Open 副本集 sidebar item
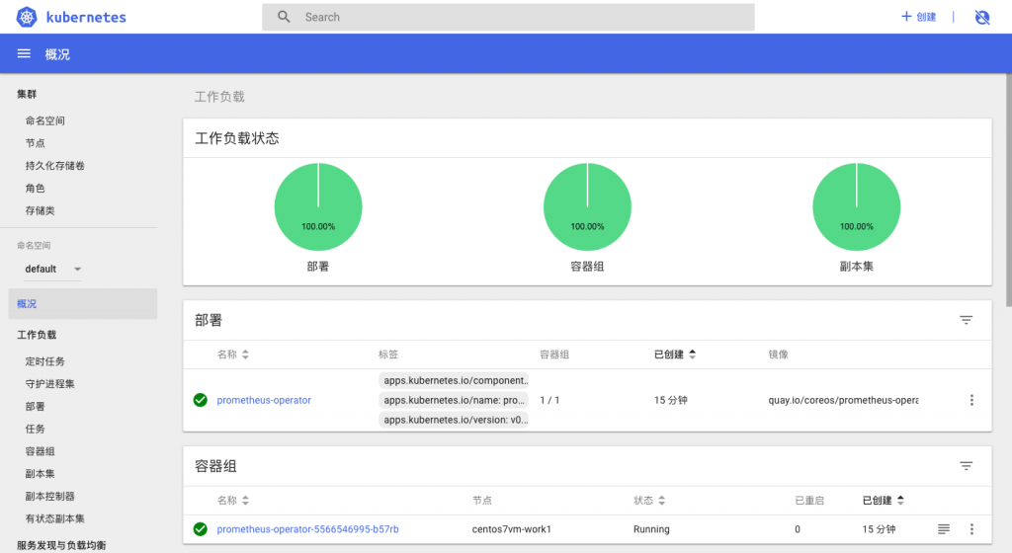 [x=40, y=474]
